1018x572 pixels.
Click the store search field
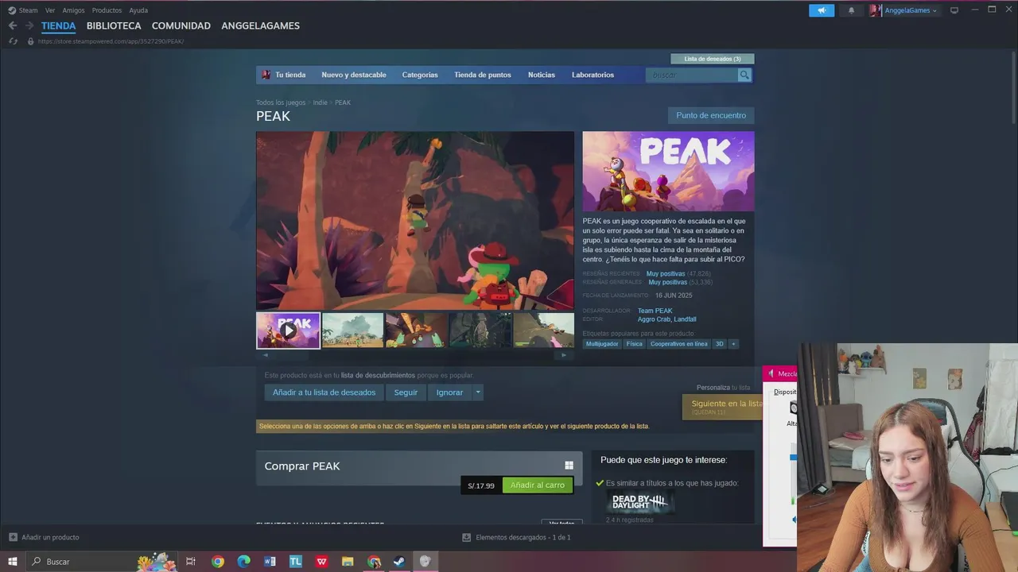click(692, 75)
